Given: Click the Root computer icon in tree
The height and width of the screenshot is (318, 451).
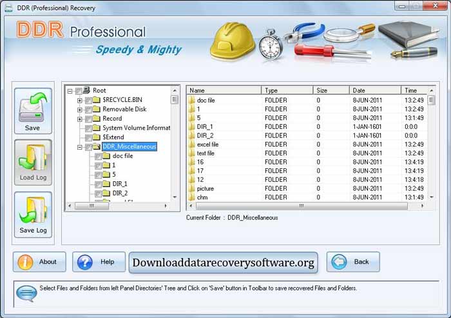Looking at the screenshot, I should coord(86,90).
